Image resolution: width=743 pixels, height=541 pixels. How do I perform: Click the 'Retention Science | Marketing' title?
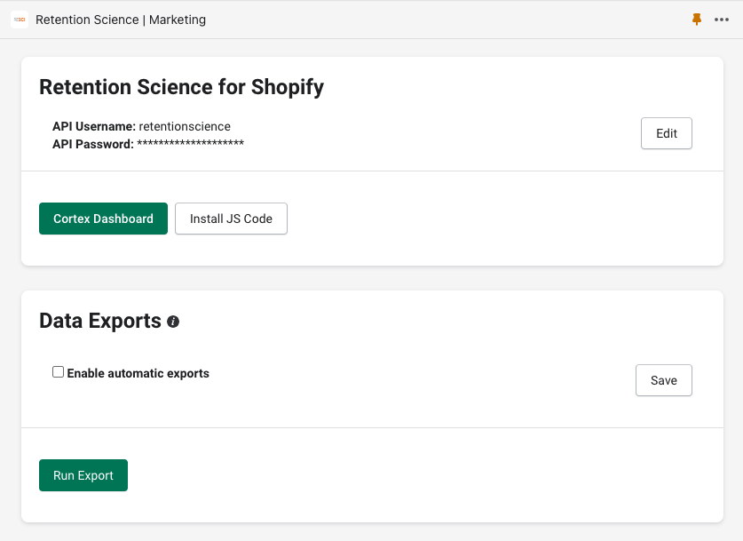coord(121,20)
